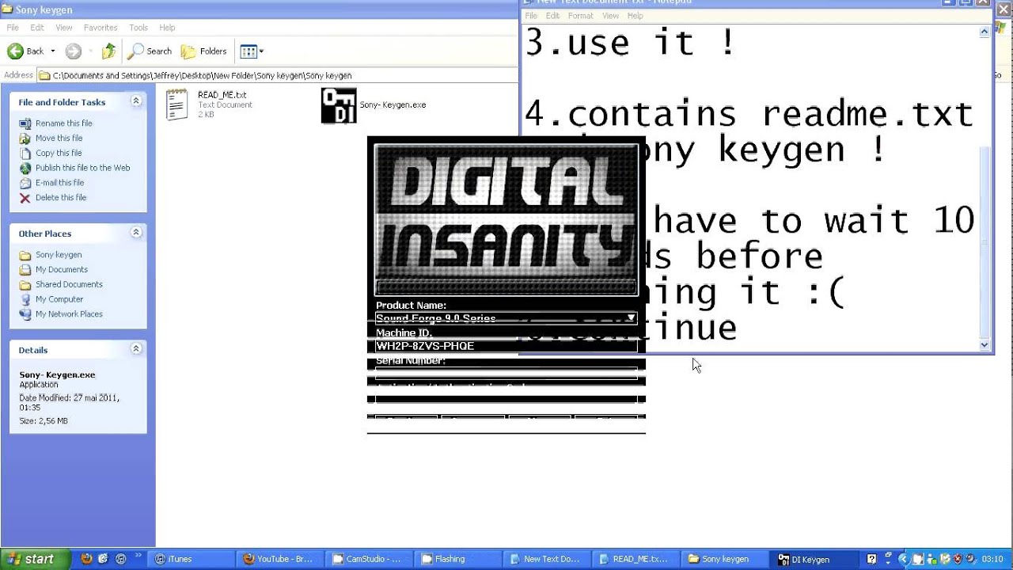Switch to YouTube browser taskbar button
The height and width of the screenshot is (570, 1013).
click(281, 559)
